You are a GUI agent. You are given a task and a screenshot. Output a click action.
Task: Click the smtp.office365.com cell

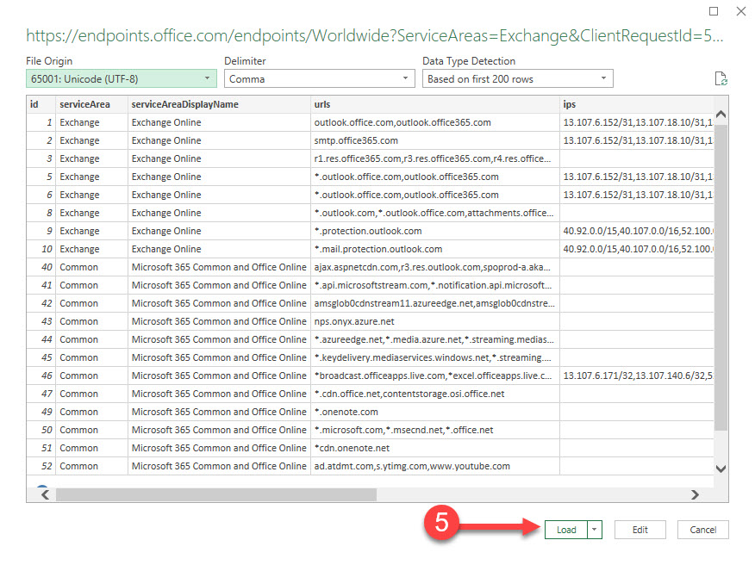pyautogui.click(x=355, y=140)
